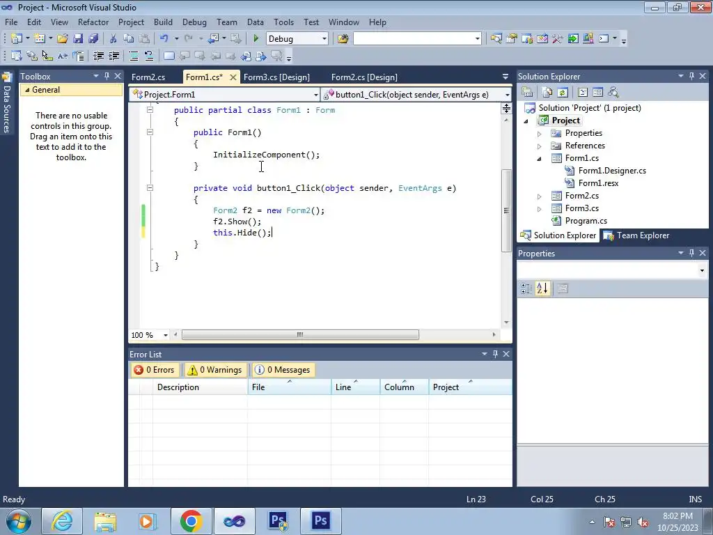Open the Debug menu
The image size is (713, 535).
coord(194,22)
